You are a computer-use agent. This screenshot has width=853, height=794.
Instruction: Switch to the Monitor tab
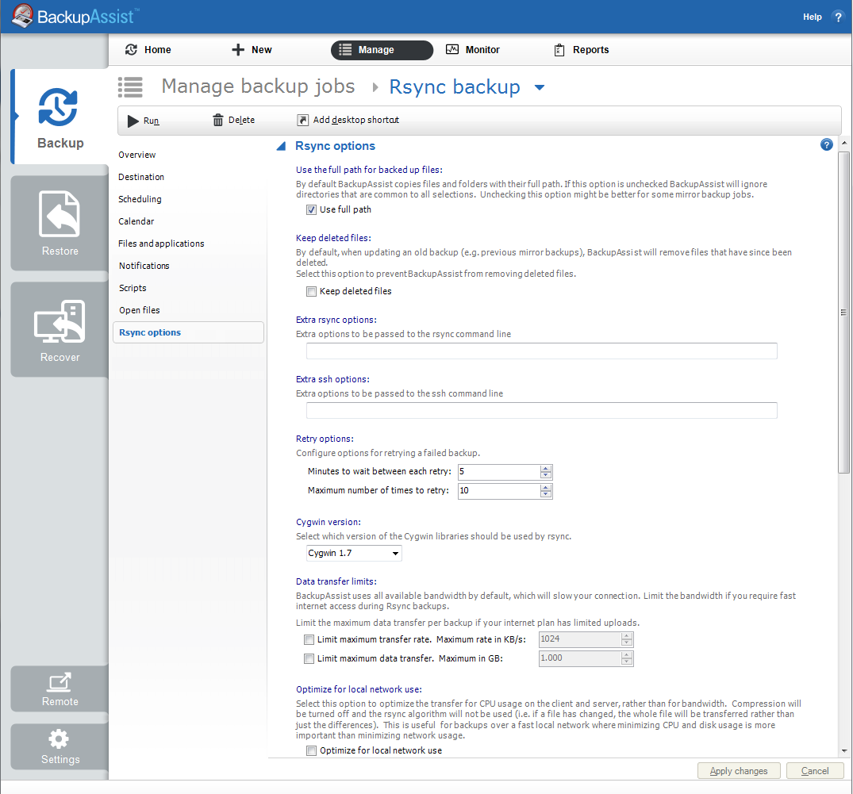click(472, 49)
